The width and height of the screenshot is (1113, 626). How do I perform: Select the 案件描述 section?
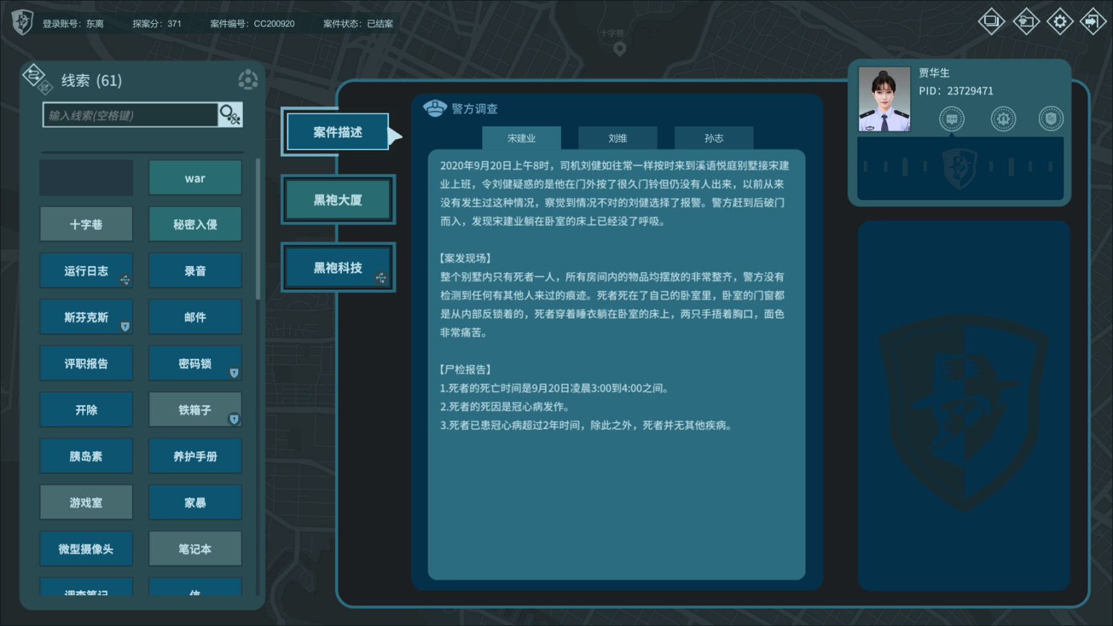tap(338, 132)
